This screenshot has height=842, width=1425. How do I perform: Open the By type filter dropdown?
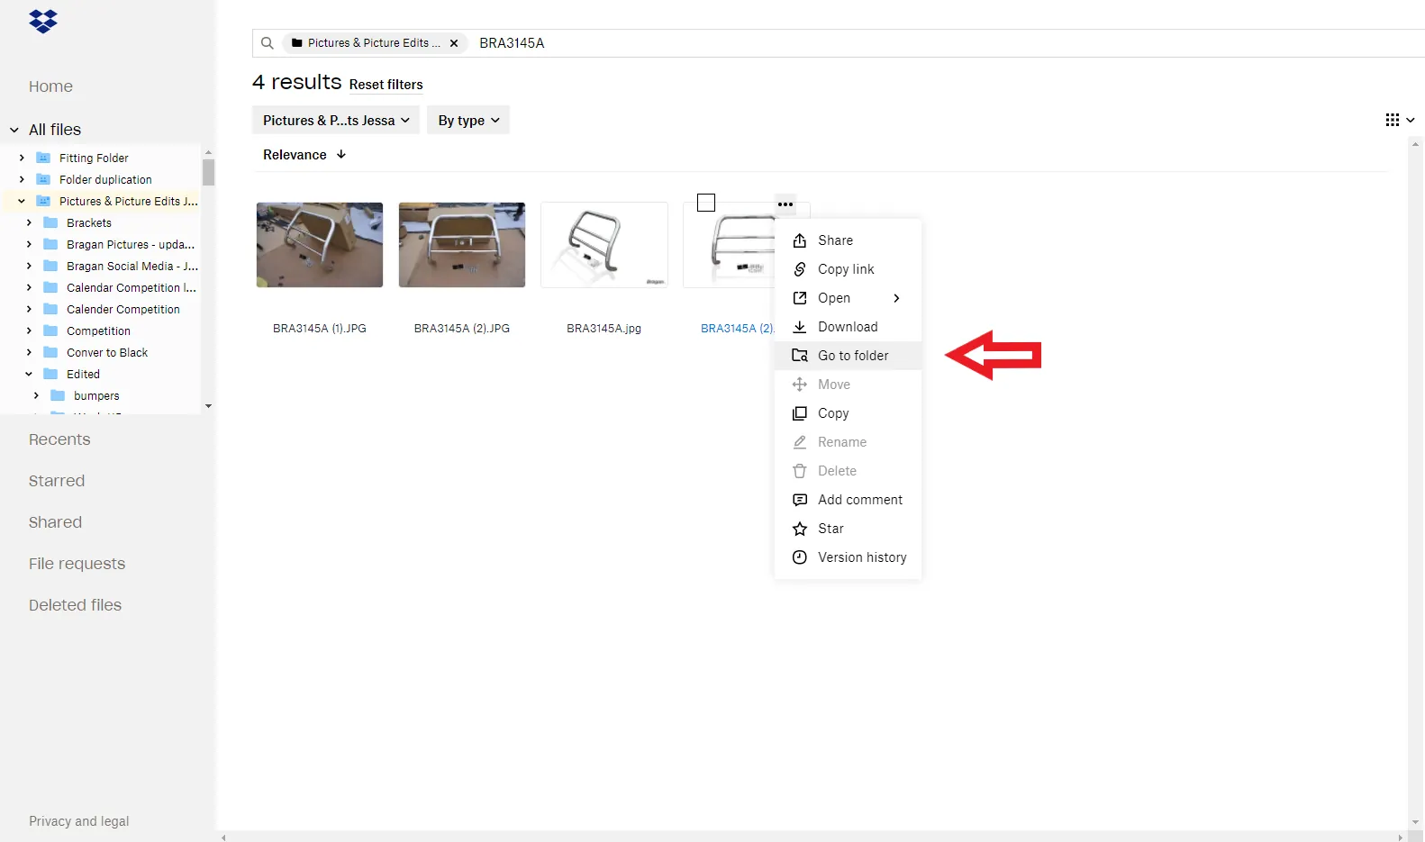pyautogui.click(x=468, y=120)
